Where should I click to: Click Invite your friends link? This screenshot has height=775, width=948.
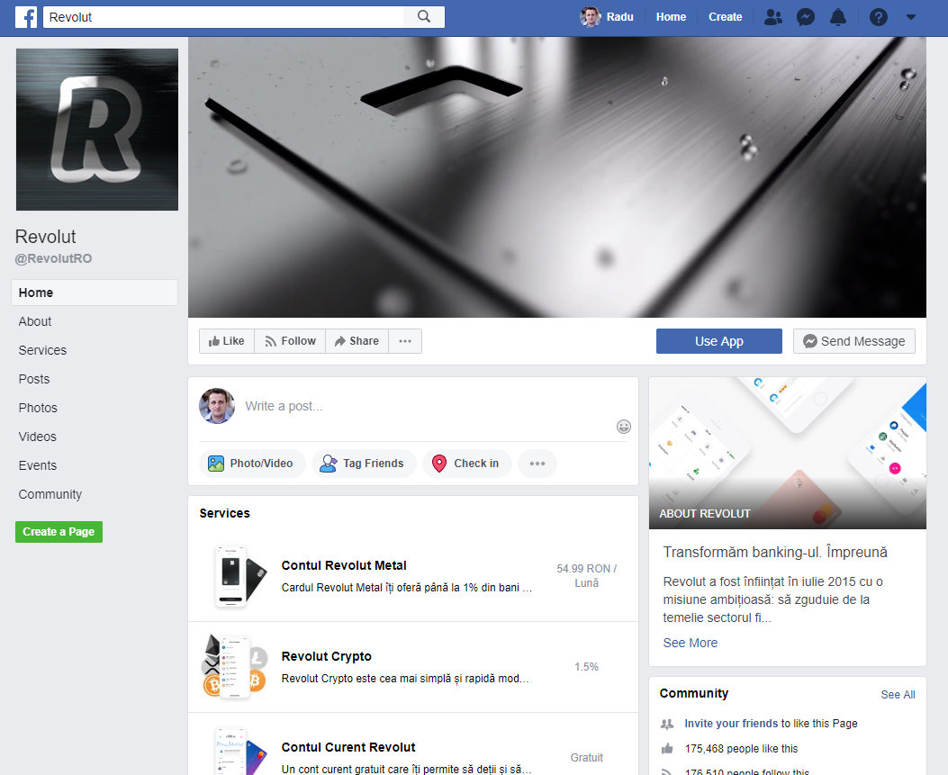click(x=731, y=724)
